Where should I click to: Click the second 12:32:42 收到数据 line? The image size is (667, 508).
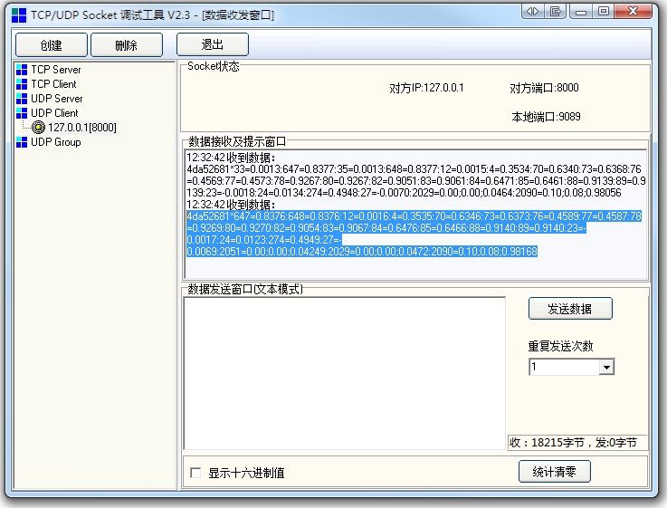tap(231, 205)
